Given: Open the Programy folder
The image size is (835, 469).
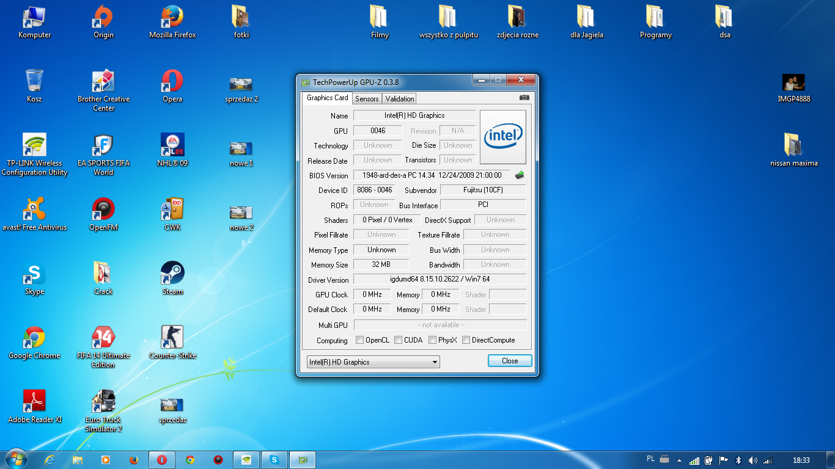Looking at the screenshot, I should [656, 23].
